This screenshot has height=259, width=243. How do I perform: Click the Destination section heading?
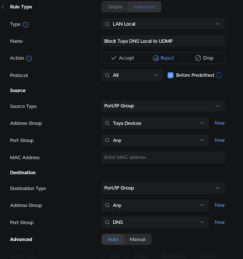[x=23, y=173]
